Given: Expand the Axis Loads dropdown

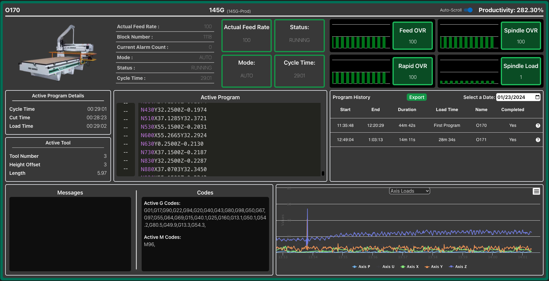Looking at the screenshot, I should coord(409,191).
